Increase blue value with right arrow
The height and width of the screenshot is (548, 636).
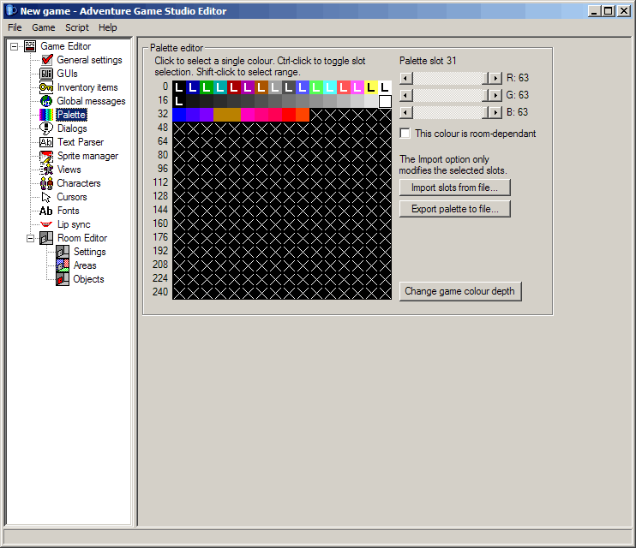click(495, 112)
